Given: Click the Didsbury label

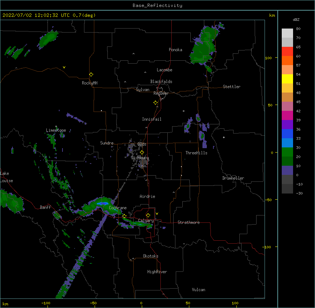Looking at the screenshot, I should click(140, 158).
